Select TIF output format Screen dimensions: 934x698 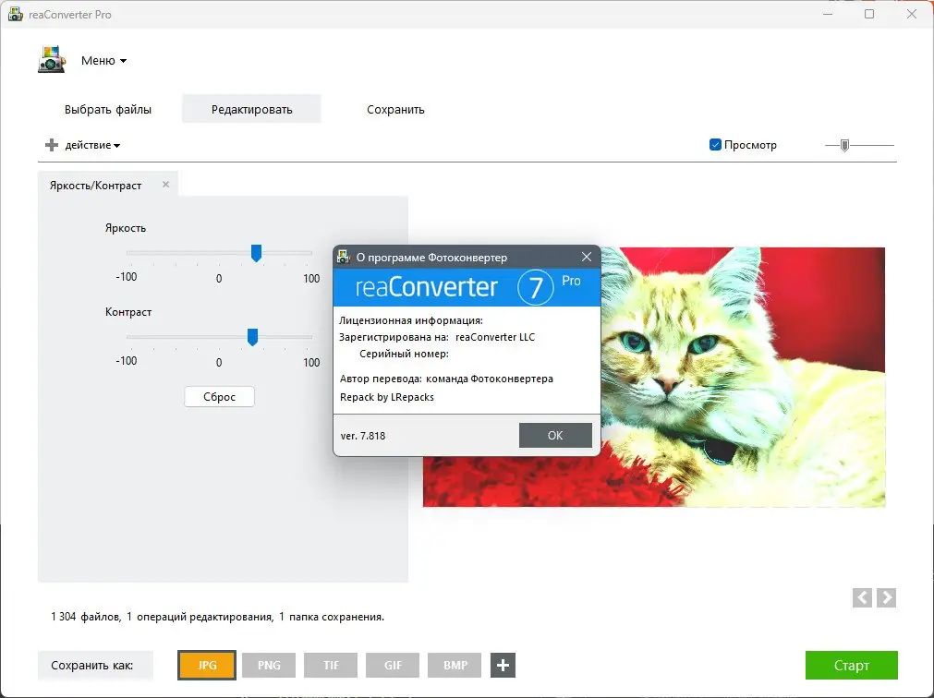[x=331, y=666]
